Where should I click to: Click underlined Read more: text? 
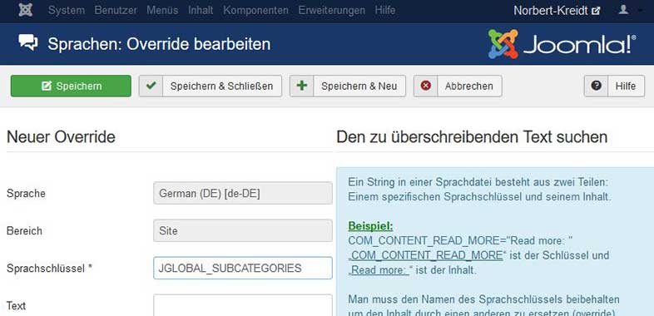coord(379,270)
